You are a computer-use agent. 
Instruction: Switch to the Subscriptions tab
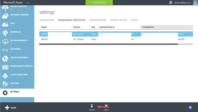47,20
